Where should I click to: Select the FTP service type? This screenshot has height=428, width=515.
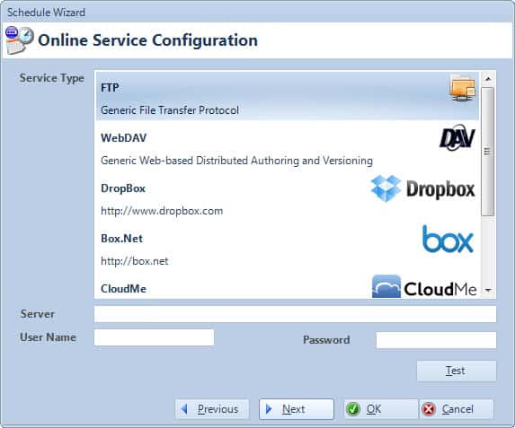pyautogui.click(x=287, y=96)
